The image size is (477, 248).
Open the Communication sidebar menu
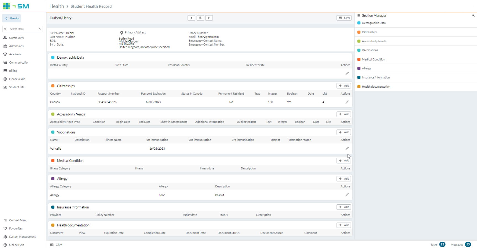coord(16,62)
